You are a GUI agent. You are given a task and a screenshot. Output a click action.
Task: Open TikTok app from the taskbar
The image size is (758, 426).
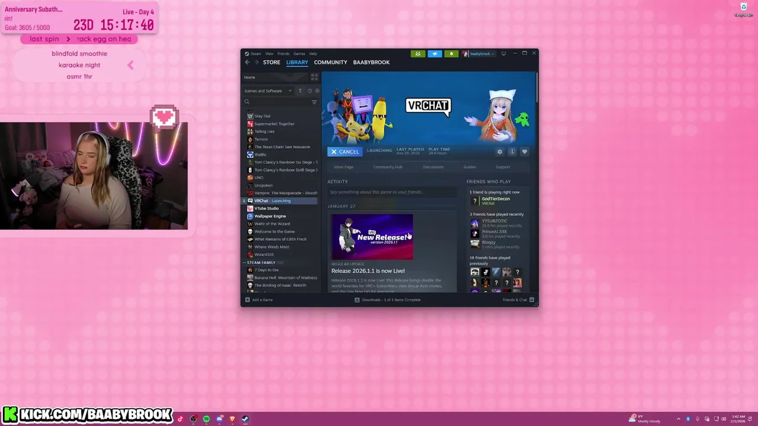[x=181, y=419]
